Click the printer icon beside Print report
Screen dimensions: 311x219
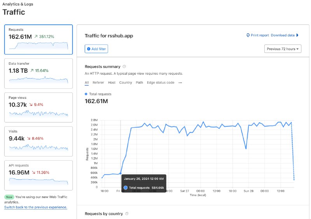click(x=248, y=35)
